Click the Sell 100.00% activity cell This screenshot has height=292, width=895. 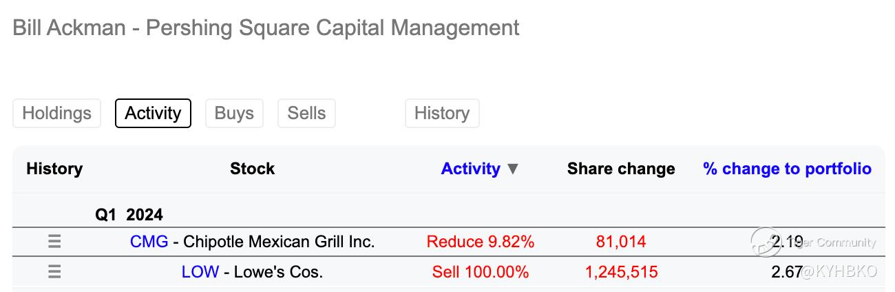(480, 272)
